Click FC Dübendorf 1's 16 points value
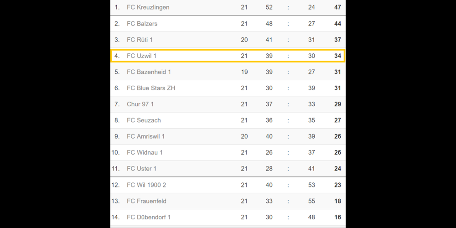The height and width of the screenshot is (228, 456). [x=337, y=217]
